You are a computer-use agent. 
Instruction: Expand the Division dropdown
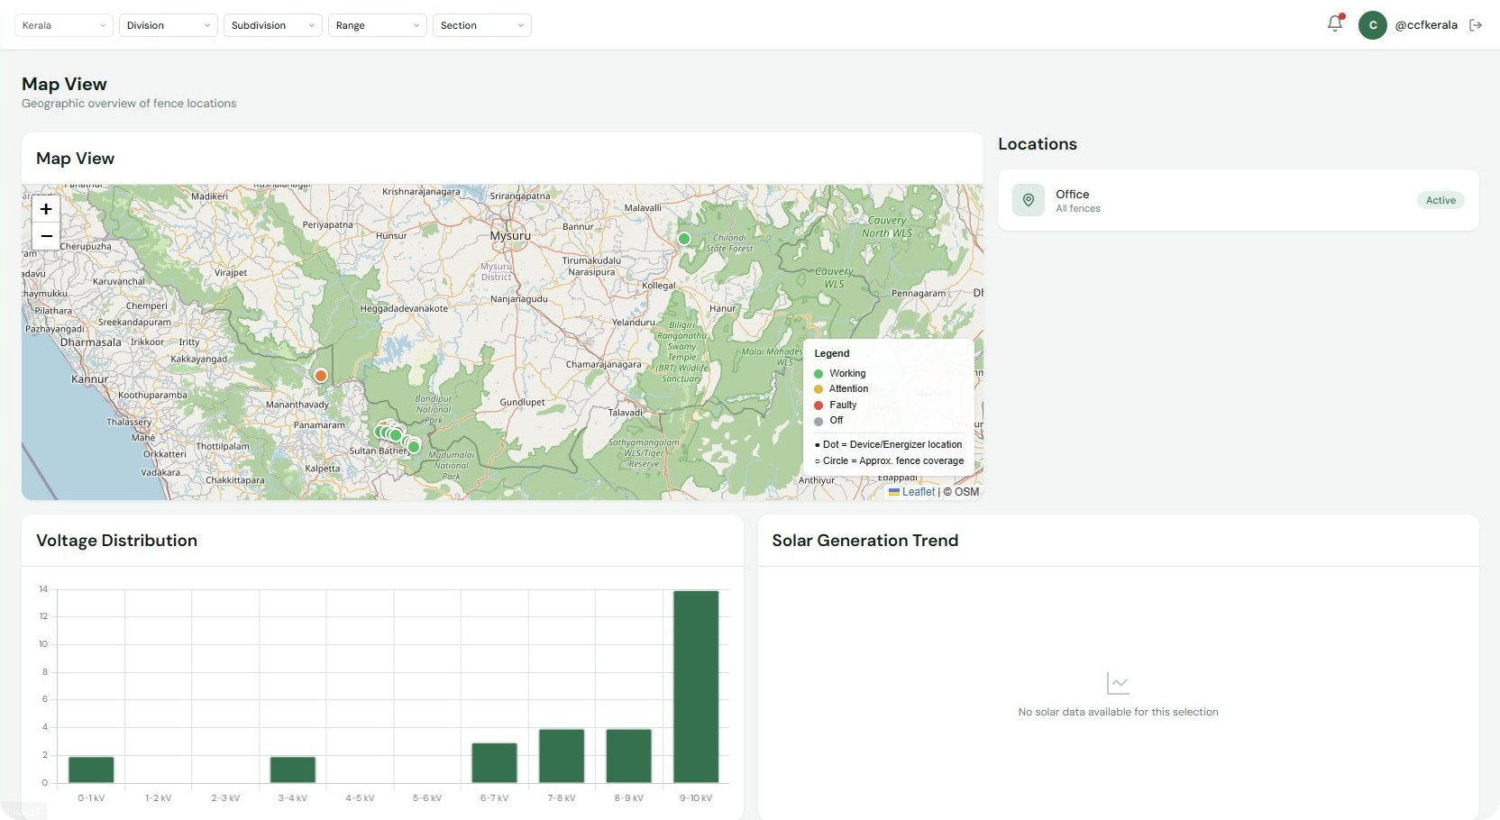point(169,25)
